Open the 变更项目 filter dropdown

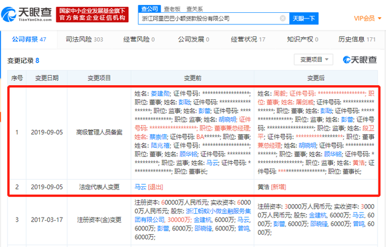[x=314, y=59]
